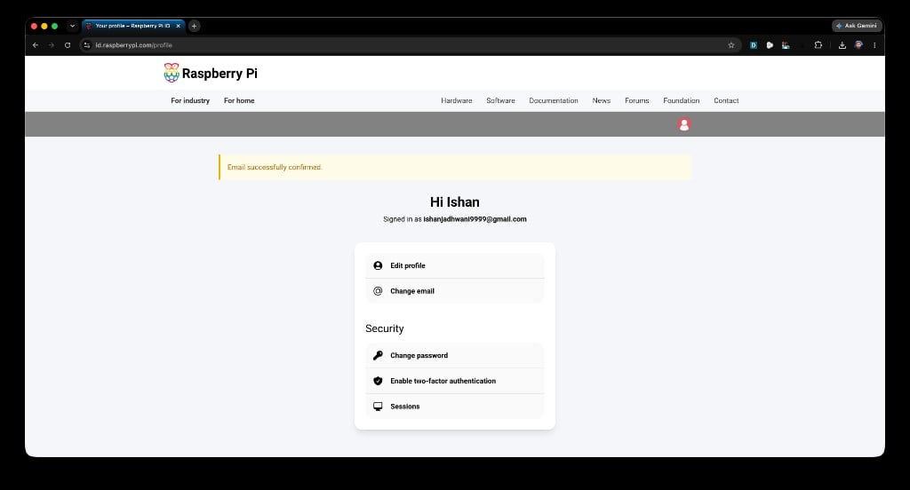Close the Your profile browser tab

[x=178, y=26]
